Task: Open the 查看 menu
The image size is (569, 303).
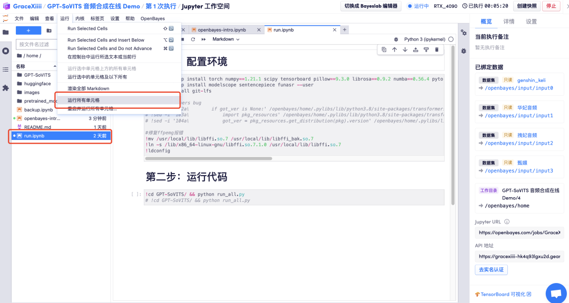Action: click(50, 18)
